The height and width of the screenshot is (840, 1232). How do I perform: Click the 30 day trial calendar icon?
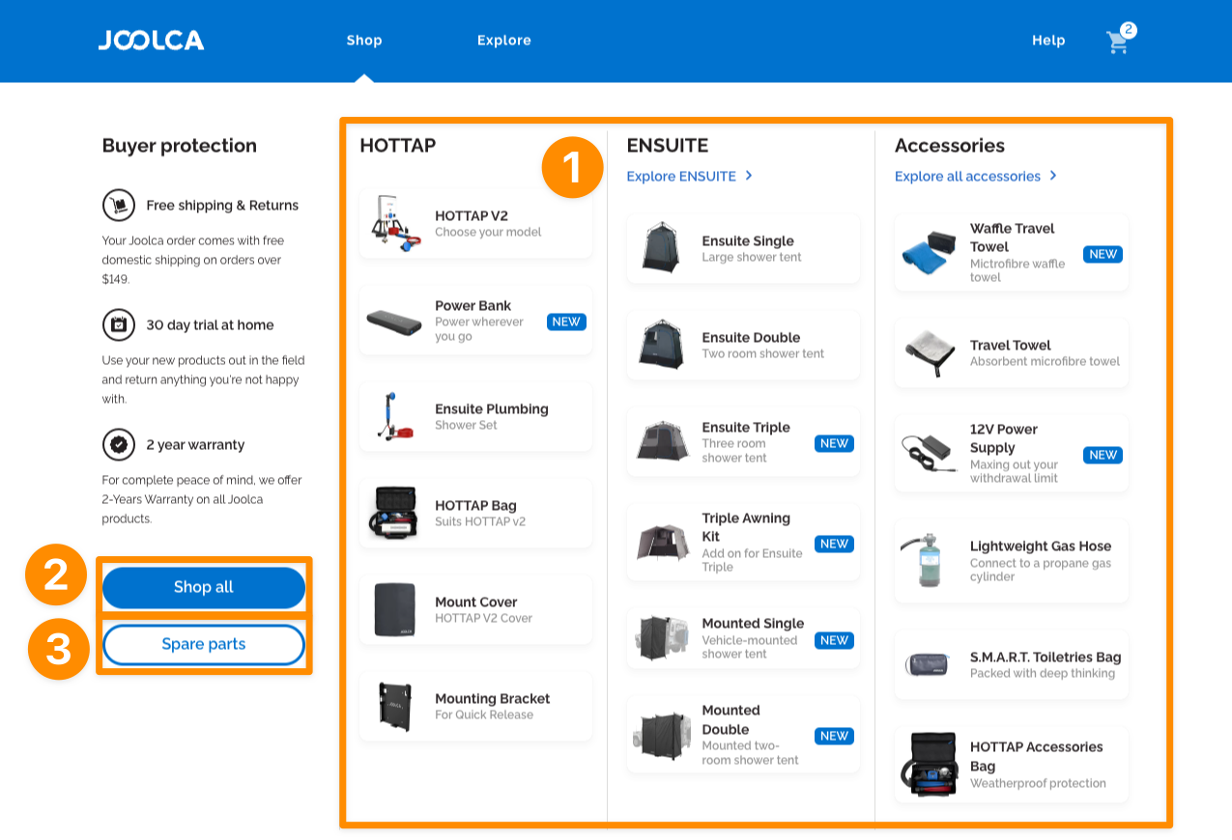(x=119, y=324)
